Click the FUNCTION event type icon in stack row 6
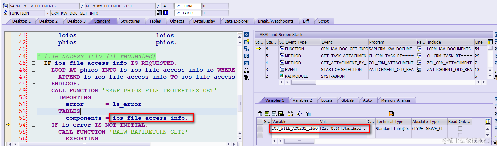Image resolution: width=497 pixels, height=146 pixels. [x=282, y=49]
